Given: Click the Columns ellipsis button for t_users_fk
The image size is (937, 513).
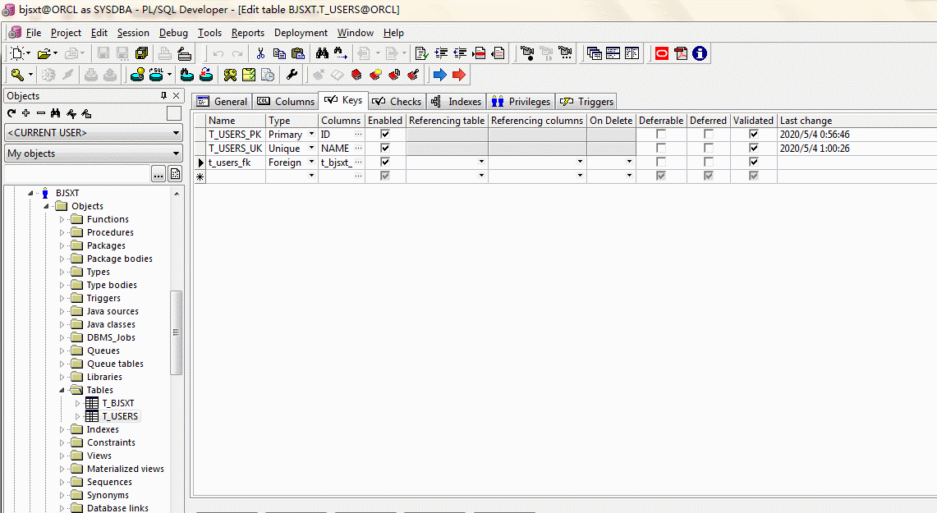Looking at the screenshot, I should coord(358,162).
